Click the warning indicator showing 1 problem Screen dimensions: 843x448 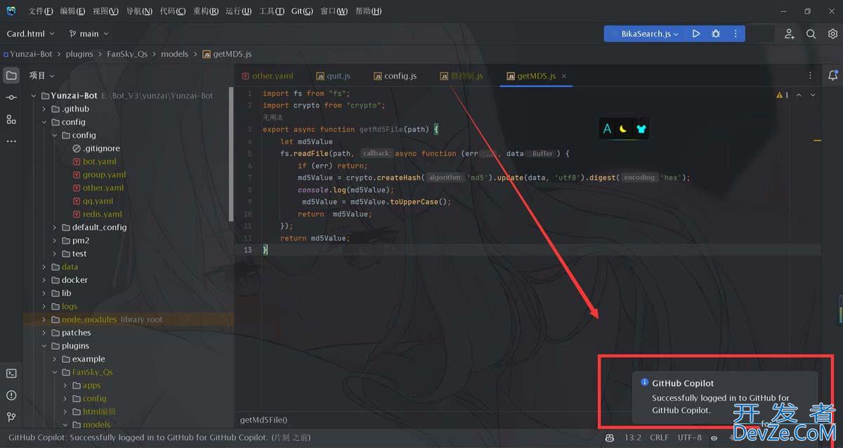[782, 95]
